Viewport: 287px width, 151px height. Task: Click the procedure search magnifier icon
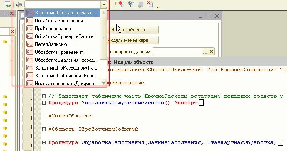point(19,5)
